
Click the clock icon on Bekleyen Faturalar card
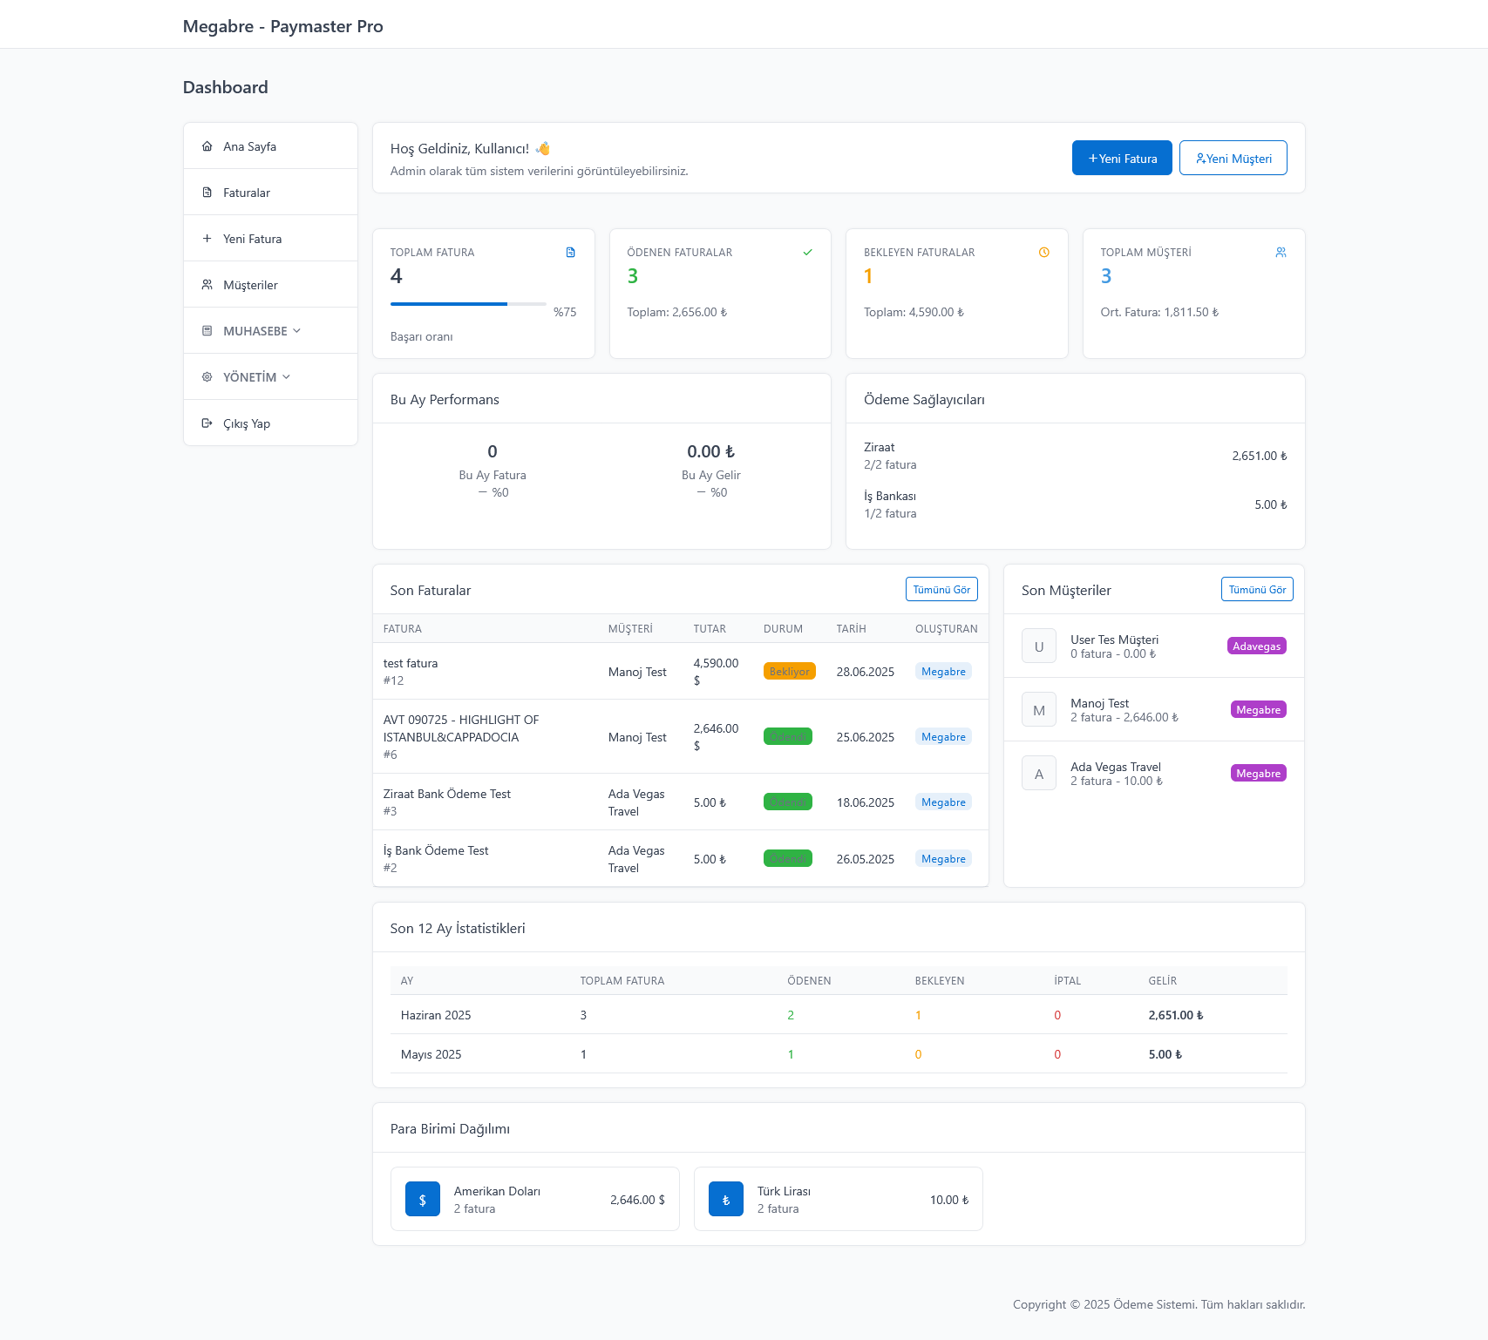click(x=1043, y=253)
